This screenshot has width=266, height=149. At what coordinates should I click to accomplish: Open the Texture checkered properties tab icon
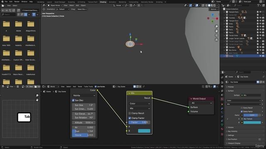point(222,134)
